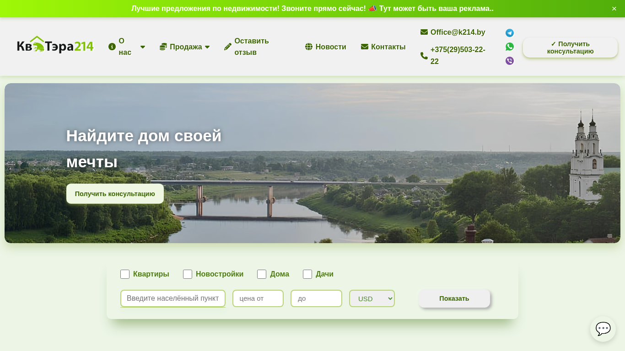The width and height of the screenshot is (625, 351).
Task: Click the КвТэра214 logo
Action: (x=55, y=45)
